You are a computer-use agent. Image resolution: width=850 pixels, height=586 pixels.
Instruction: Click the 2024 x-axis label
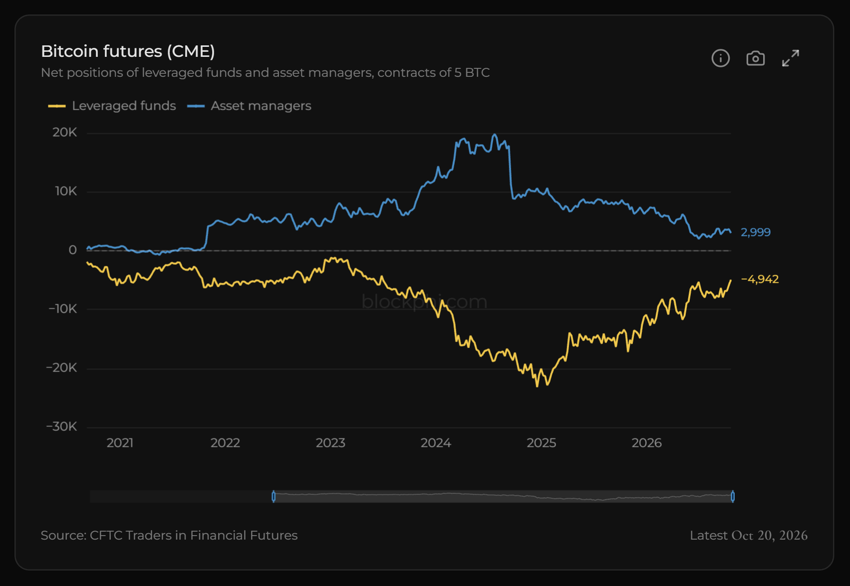[x=436, y=443]
